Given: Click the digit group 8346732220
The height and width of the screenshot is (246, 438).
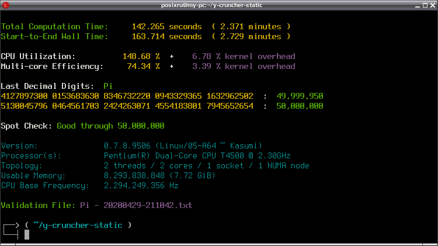Looking at the screenshot, I should click(x=127, y=96).
